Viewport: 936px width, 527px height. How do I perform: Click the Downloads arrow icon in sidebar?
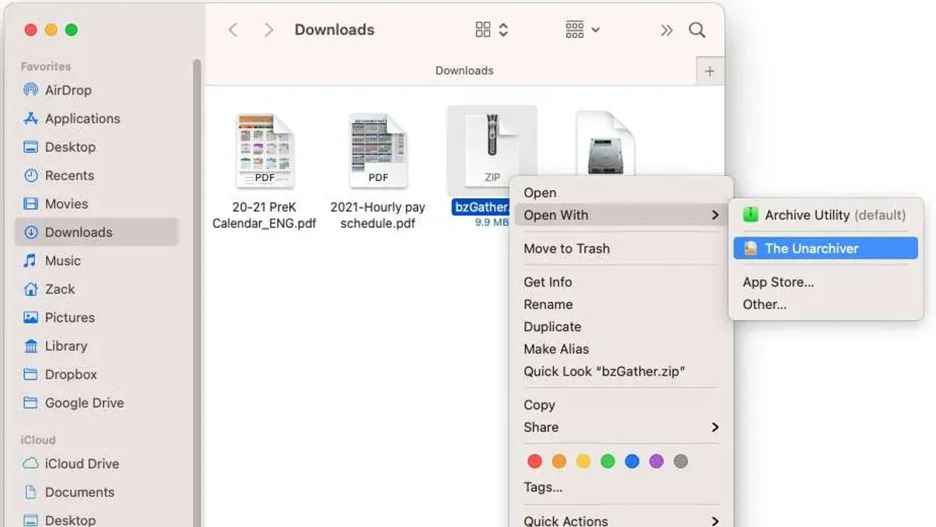coord(30,232)
